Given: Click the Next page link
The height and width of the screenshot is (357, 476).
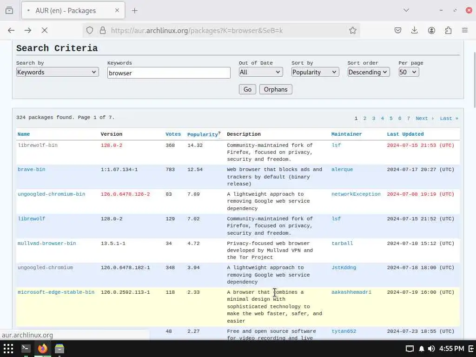Looking at the screenshot, I should pyautogui.click(x=425, y=119).
